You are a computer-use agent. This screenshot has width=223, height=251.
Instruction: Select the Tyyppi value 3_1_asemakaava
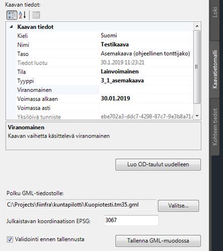pos(122,81)
